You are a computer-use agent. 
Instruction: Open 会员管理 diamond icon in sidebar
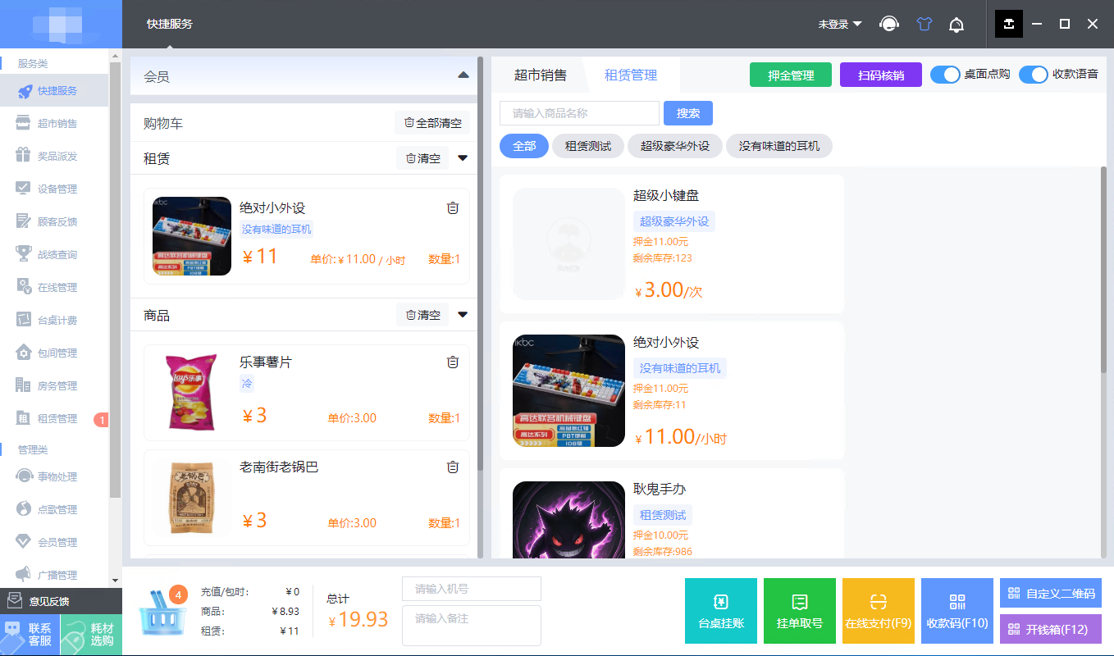(24, 543)
